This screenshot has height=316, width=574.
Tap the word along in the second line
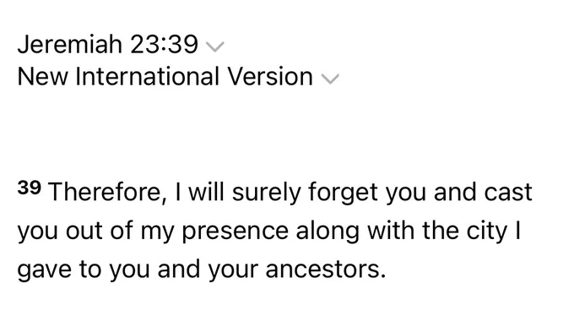tap(328, 232)
